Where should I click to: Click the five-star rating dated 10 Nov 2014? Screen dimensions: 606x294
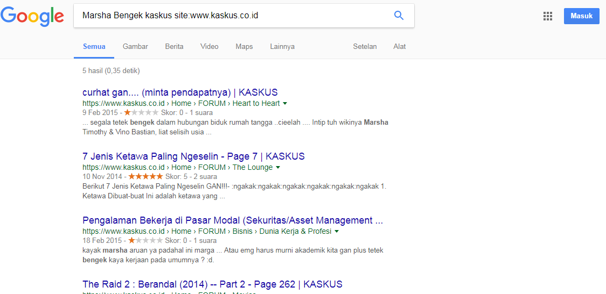(x=145, y=176)
